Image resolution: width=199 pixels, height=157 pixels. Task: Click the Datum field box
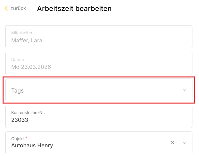tap(99, 63)
